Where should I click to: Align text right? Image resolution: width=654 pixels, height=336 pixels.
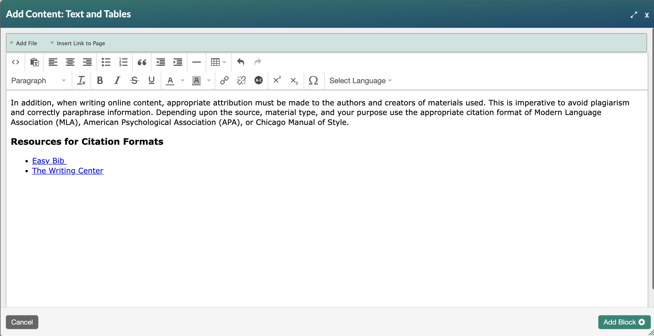click(87, 62)
